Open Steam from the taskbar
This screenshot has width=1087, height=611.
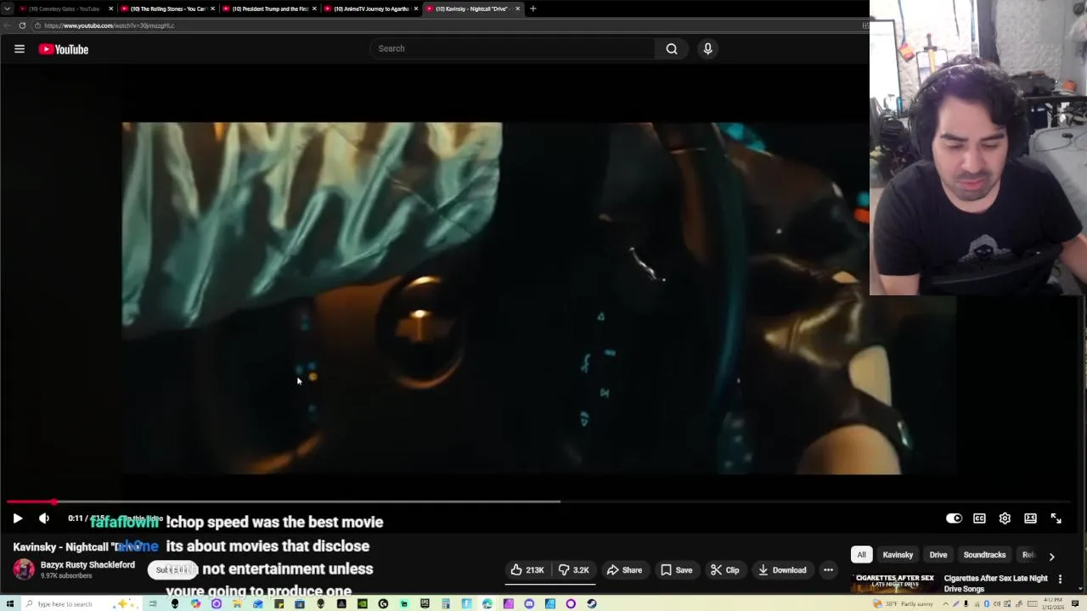[x=591, y=603]
